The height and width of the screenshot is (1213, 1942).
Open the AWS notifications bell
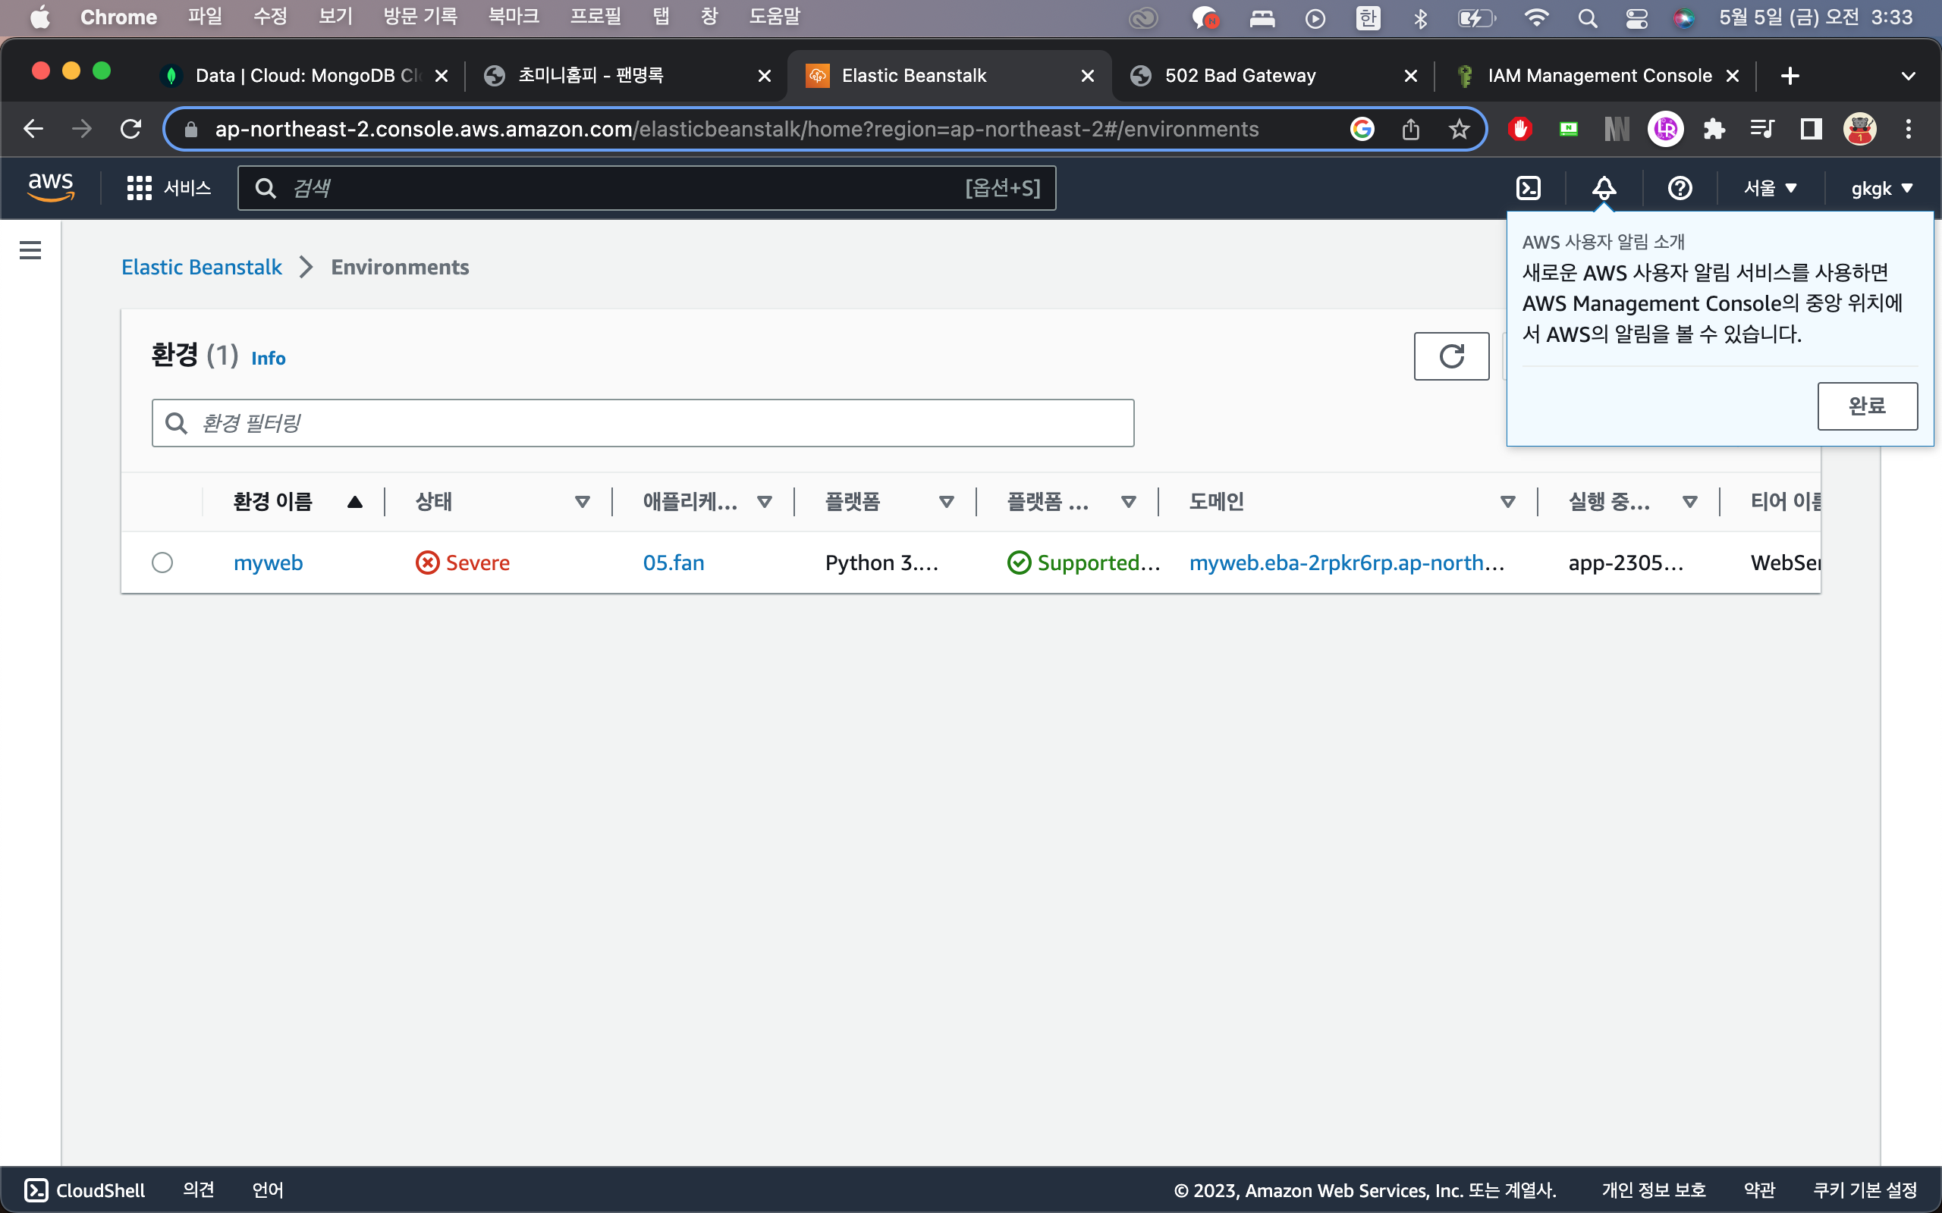[x=1604, y=188]
